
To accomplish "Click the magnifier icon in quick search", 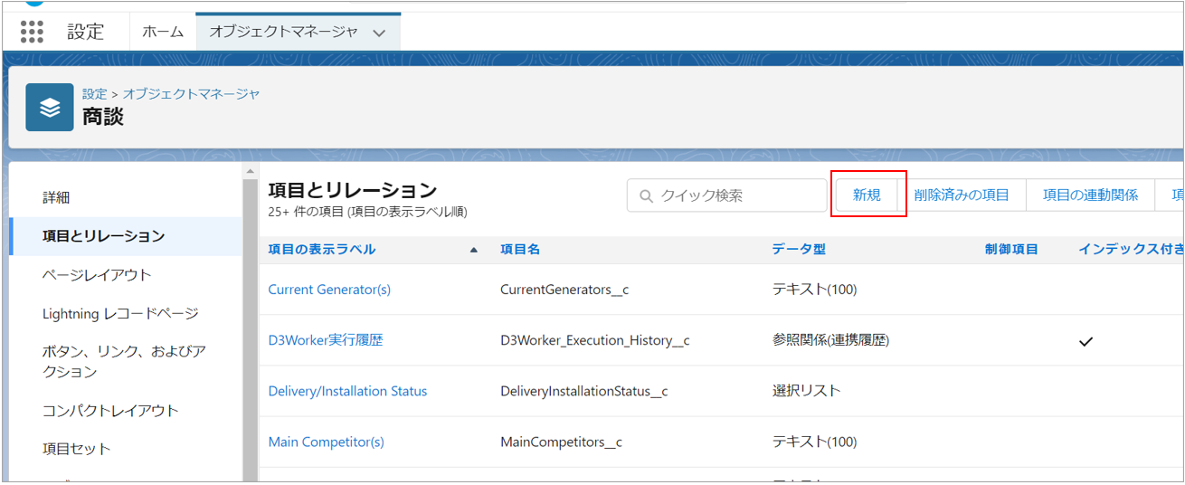I will (646, 195).
